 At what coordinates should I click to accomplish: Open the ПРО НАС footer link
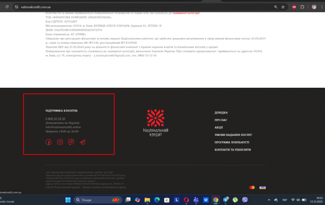221,120
